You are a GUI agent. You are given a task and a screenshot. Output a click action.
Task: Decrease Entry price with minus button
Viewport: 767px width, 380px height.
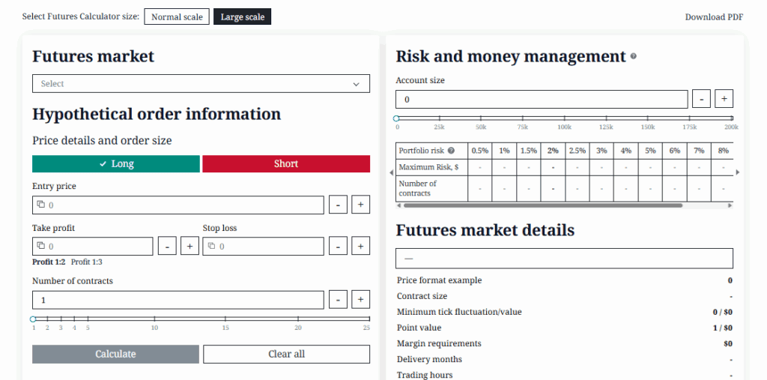coord(339,205)
